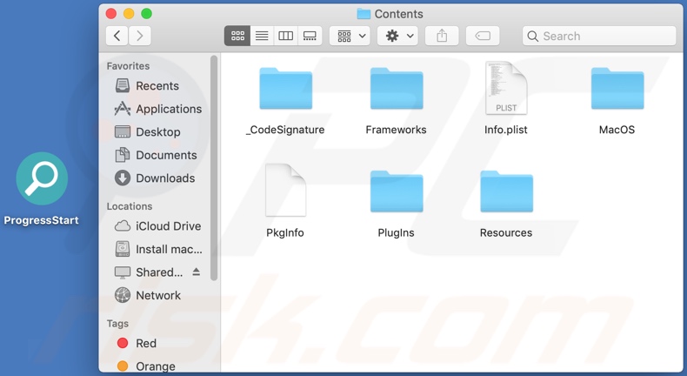Select the PkgInfo file icon
Viewport: 687px width, 376px height.
tap(285, 191)
